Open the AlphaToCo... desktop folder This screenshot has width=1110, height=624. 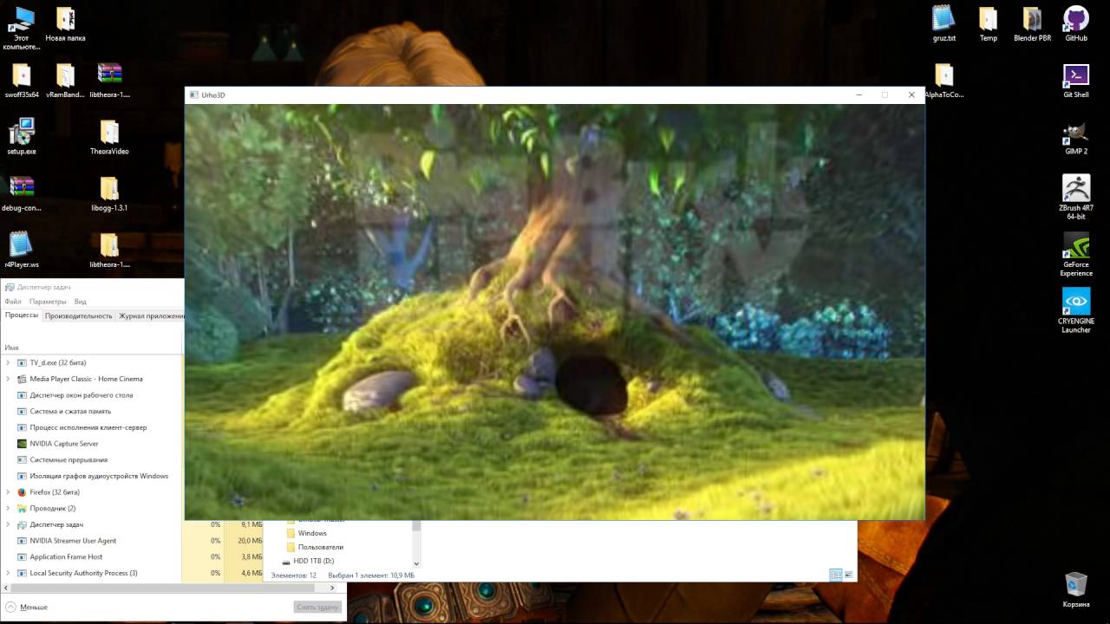coord(944,80)
